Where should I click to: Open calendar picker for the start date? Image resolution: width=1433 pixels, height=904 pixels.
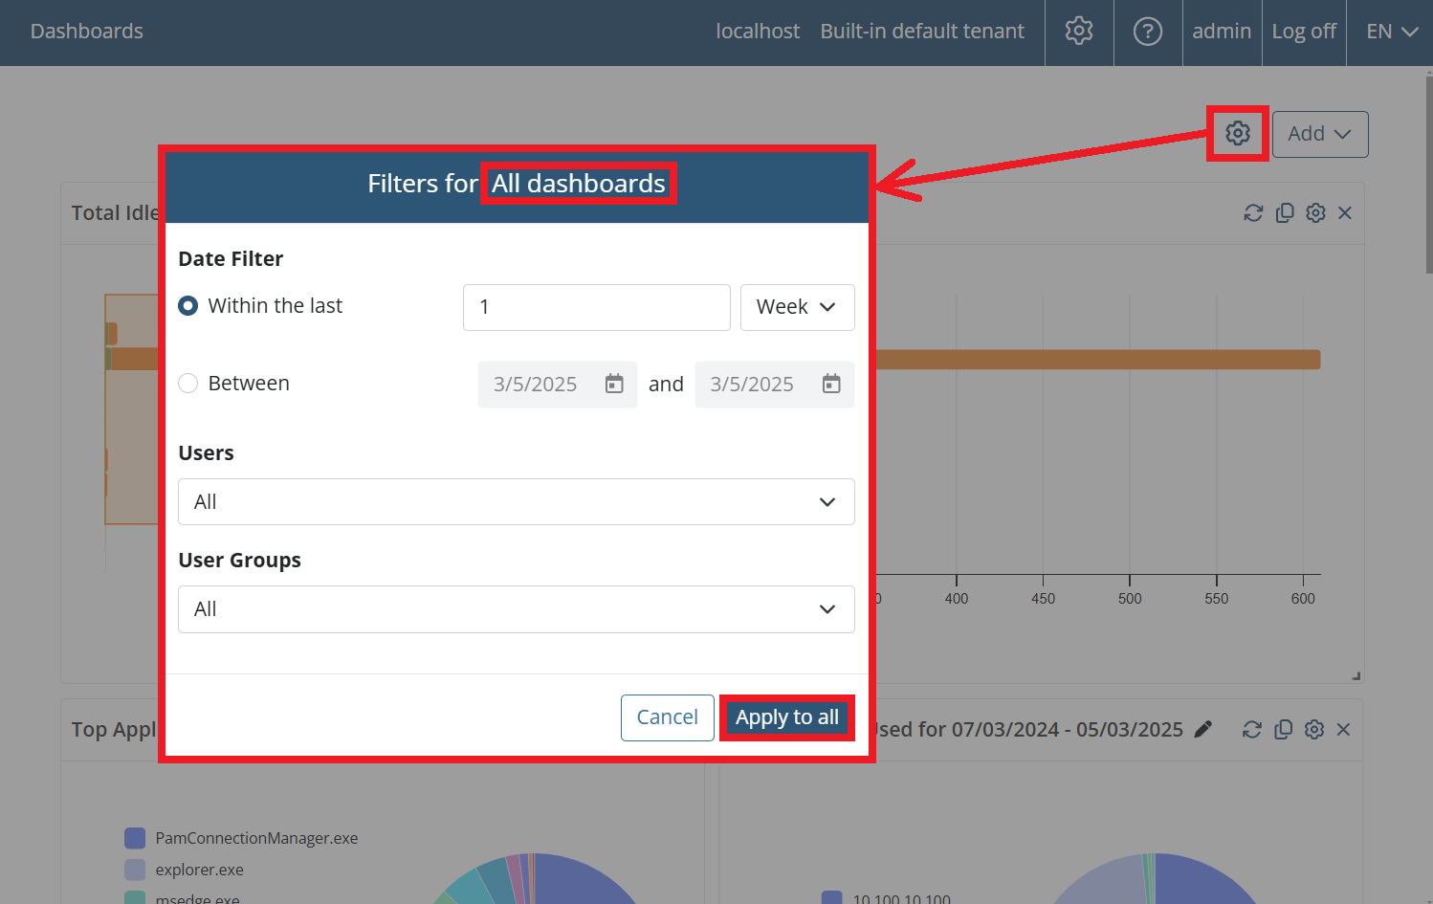click(x=614, y=384)
